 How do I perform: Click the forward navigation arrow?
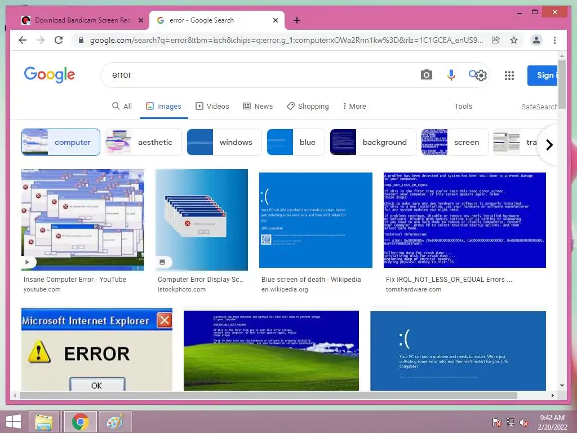coord(41,40)
